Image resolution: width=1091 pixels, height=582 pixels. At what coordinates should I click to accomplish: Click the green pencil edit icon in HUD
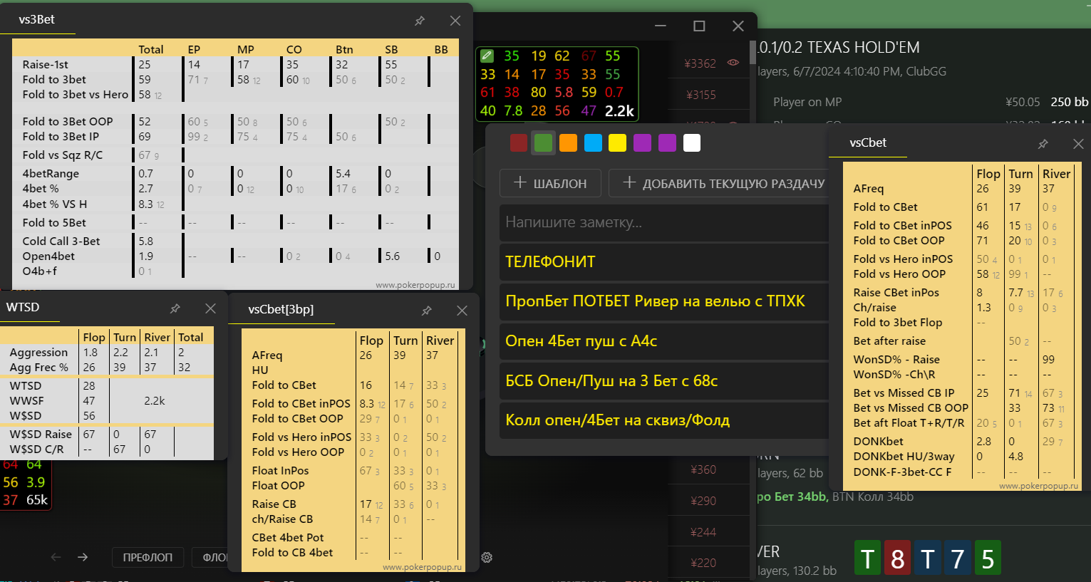click(487, 56)
